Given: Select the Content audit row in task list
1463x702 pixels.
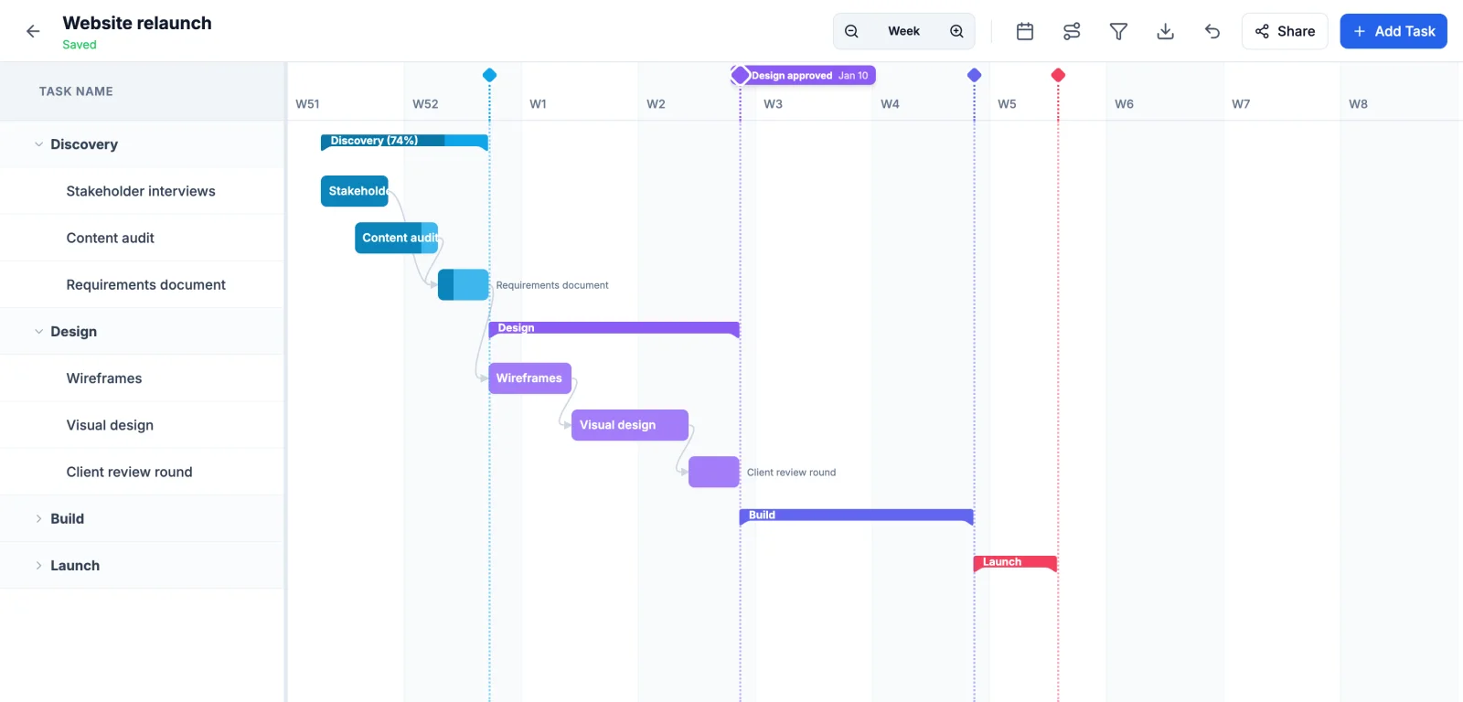Looking at the screenshot, I should pos(143,238).
